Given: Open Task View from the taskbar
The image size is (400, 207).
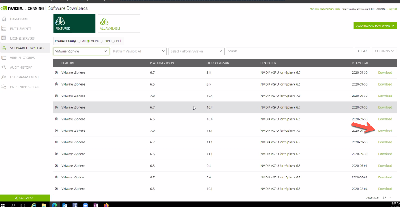Looking at the screenshot, I should click(23, 205).
